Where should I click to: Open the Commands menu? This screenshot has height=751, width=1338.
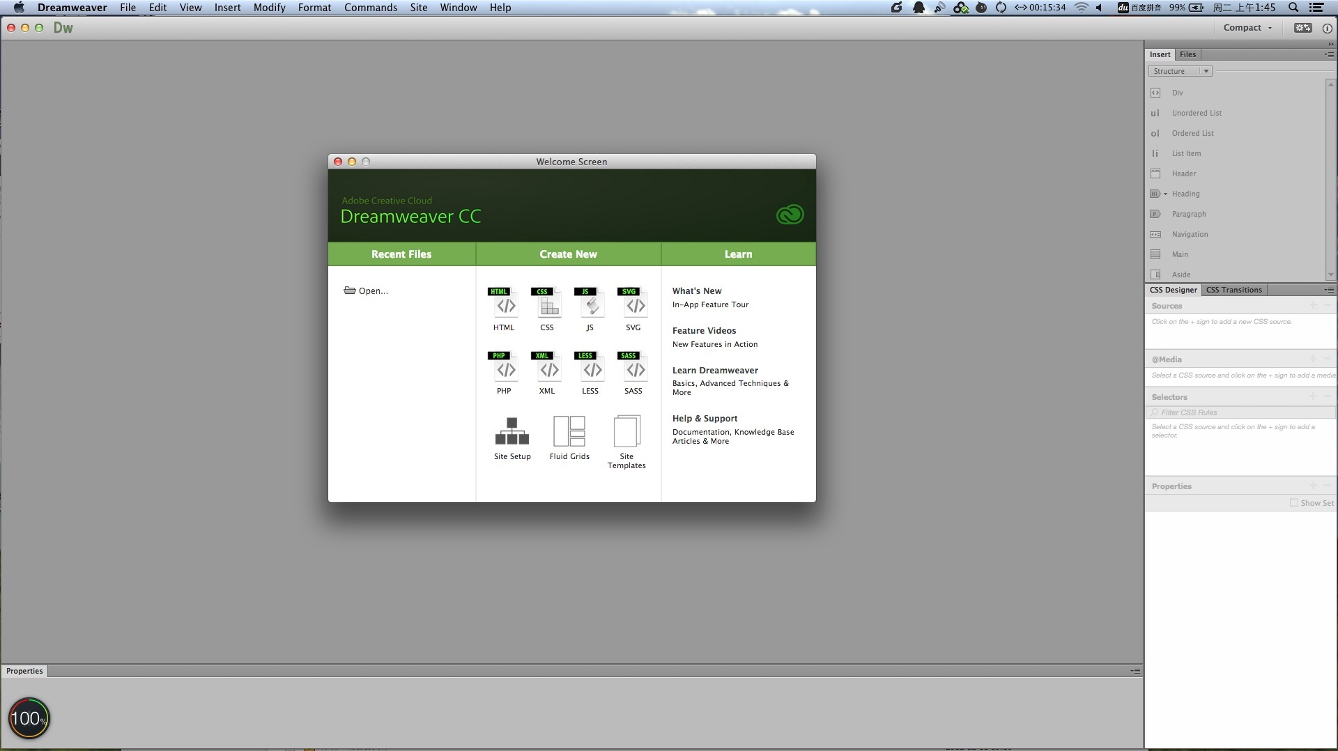(x=371, y=8)
